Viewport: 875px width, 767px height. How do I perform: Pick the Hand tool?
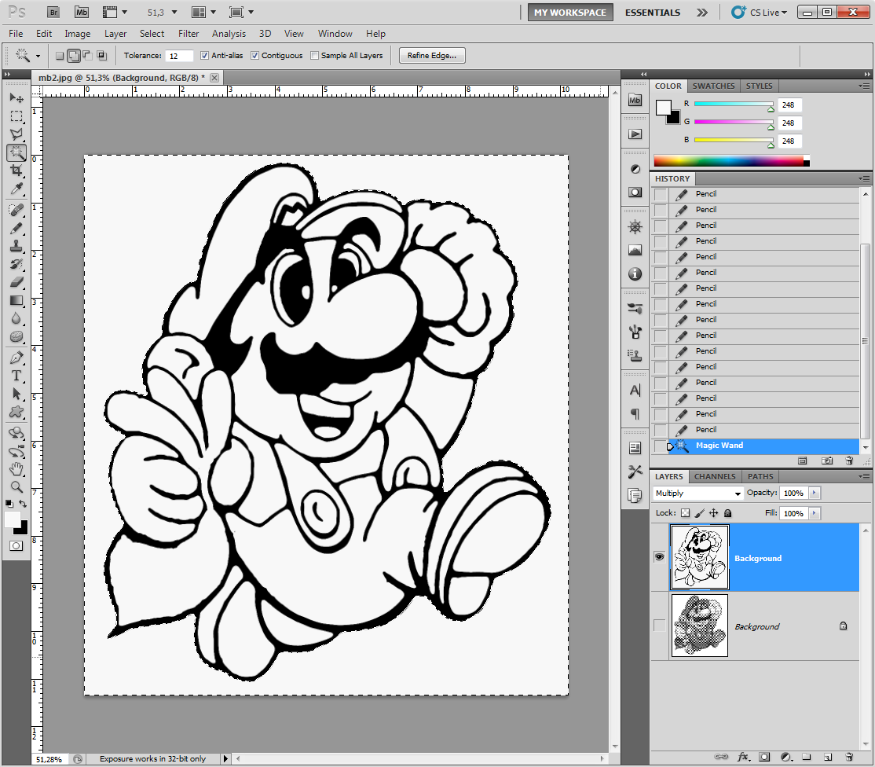pos(16,469)
